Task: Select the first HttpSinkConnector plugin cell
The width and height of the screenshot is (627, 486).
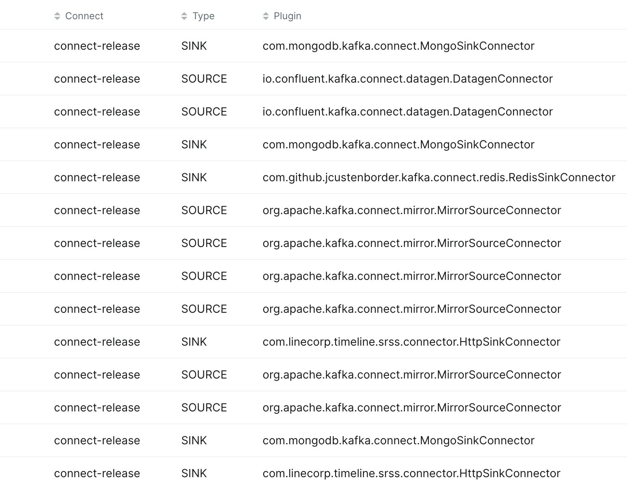Action: coord(412,342)
